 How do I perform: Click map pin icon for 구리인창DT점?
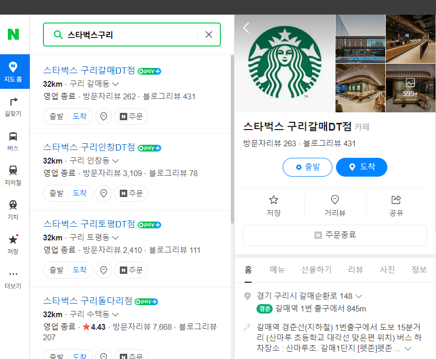coord(103,193)
